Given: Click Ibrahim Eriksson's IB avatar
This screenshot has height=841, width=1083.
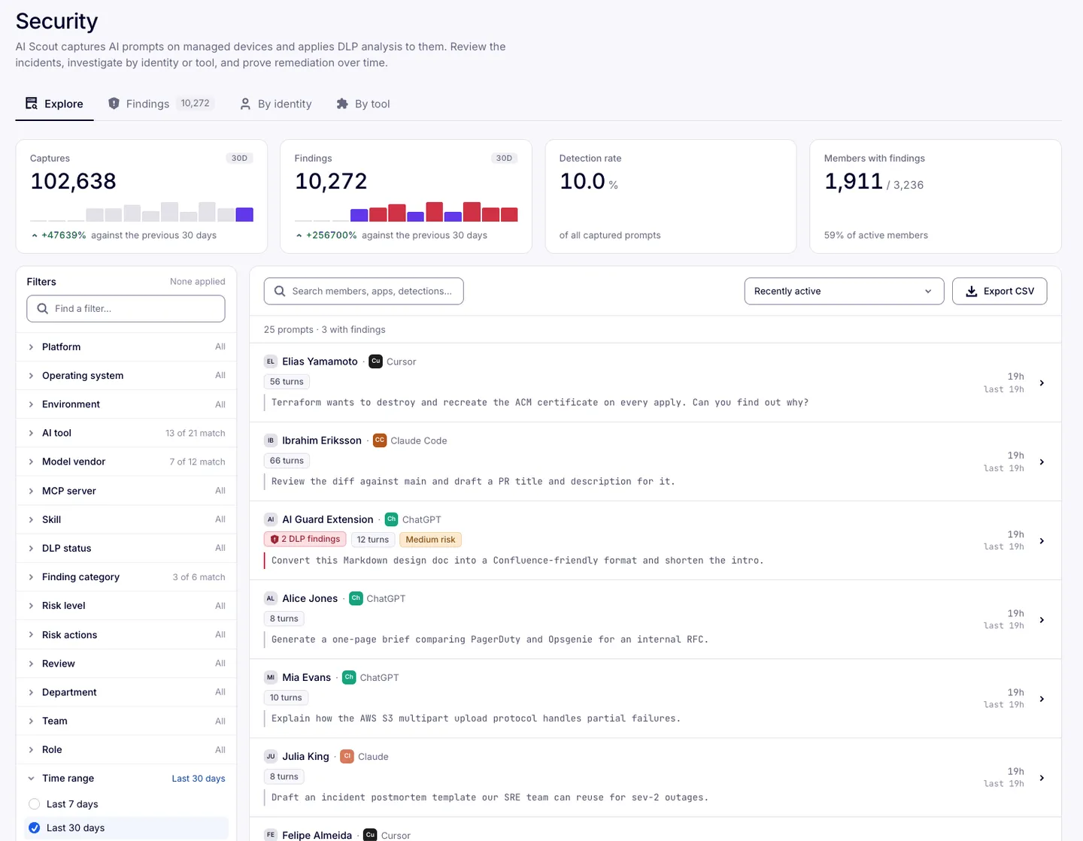Looking at the screenshot, I should [271, 440].
